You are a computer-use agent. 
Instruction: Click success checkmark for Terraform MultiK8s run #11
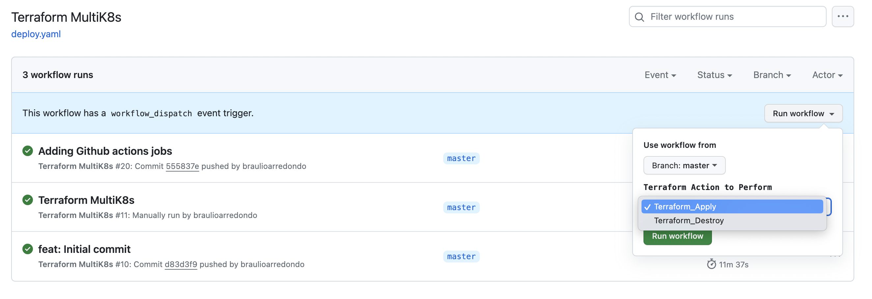point(27,200)
